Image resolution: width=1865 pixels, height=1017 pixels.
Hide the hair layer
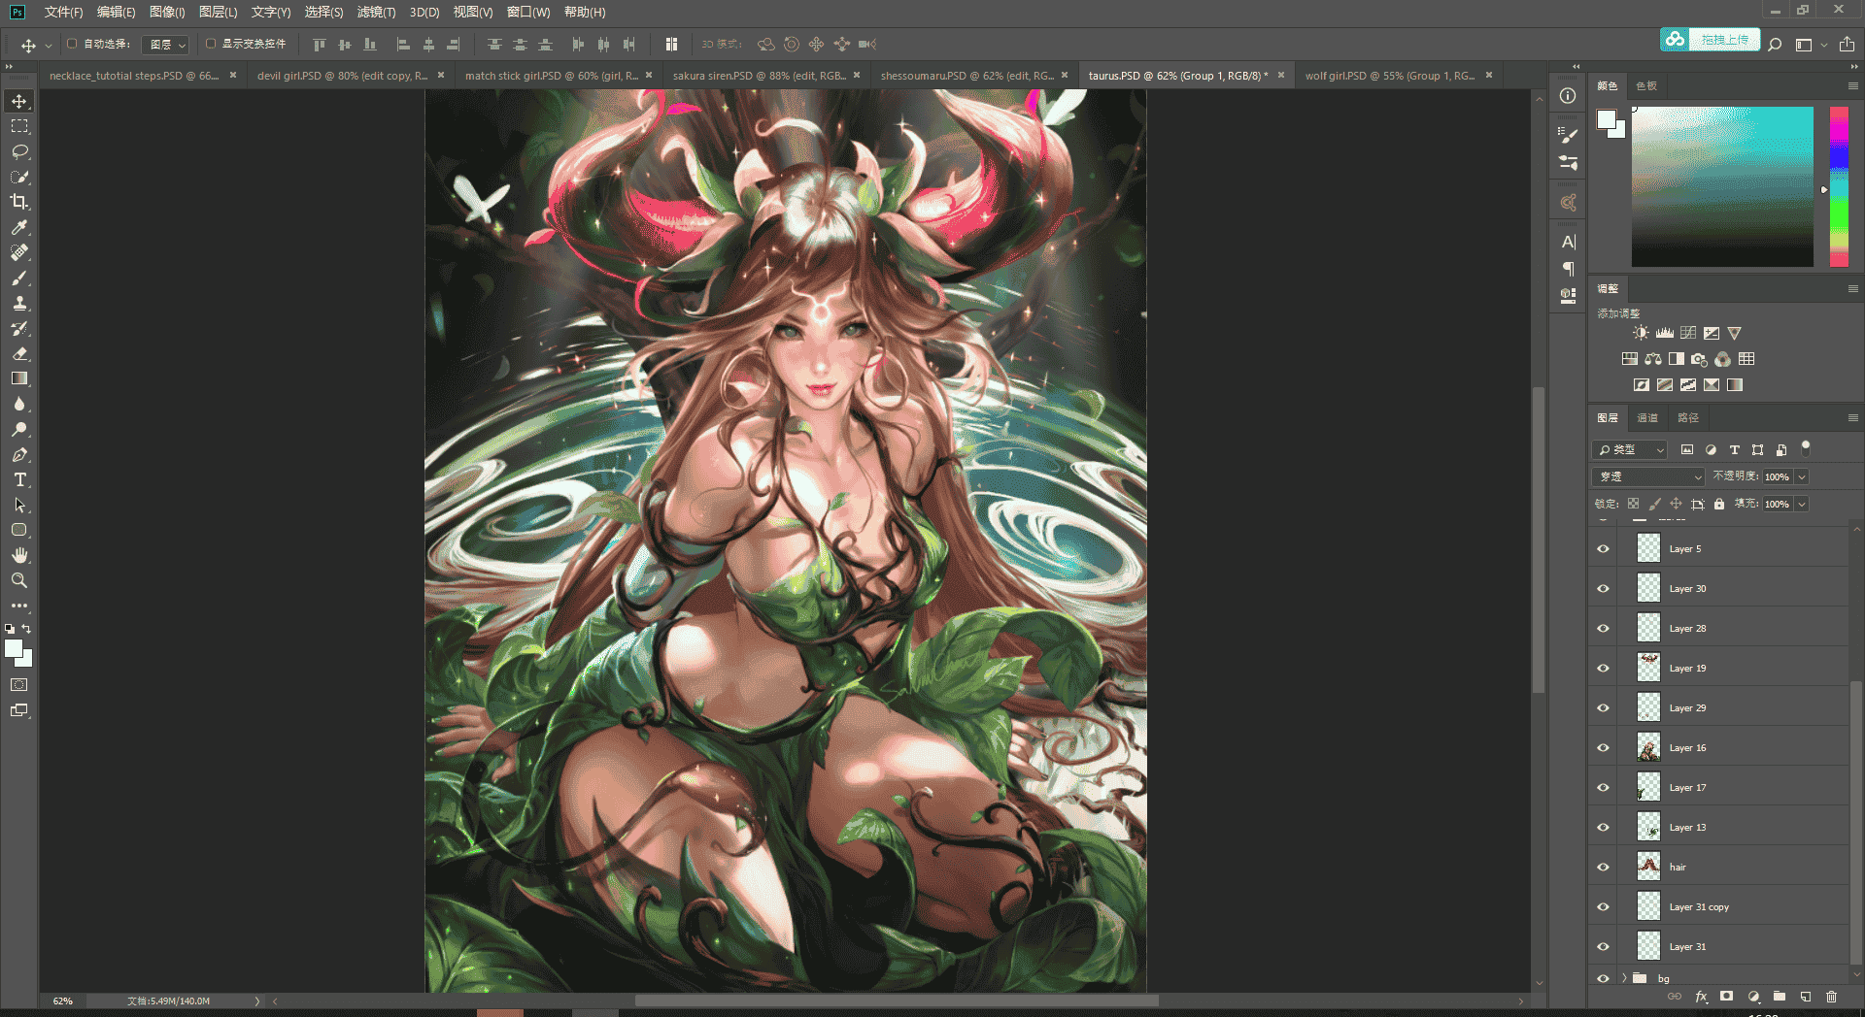(x=1603, y=868)
